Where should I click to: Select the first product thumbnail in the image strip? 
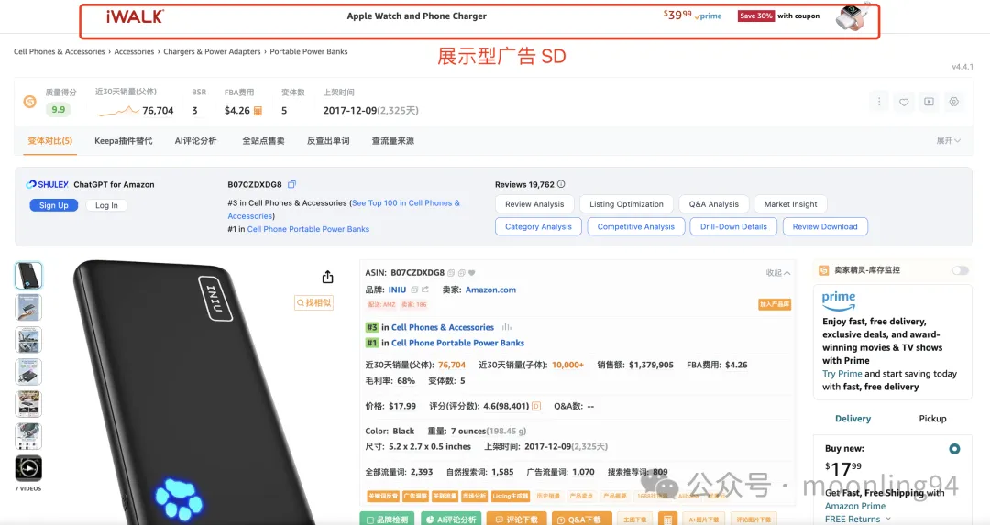click(x=28, y=276)
